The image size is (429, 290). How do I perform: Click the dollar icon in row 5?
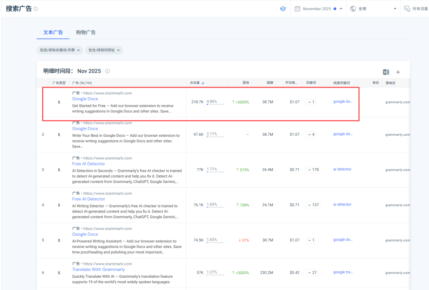pyautogui.click(x=59, y=240)
